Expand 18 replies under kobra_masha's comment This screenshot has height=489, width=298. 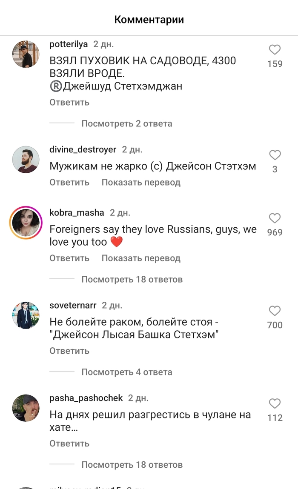pos(132,280)
